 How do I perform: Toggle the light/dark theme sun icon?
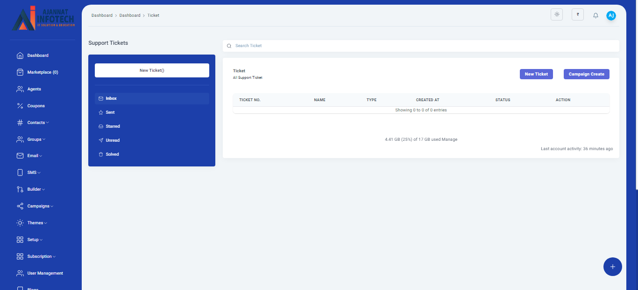coord(557,14)
